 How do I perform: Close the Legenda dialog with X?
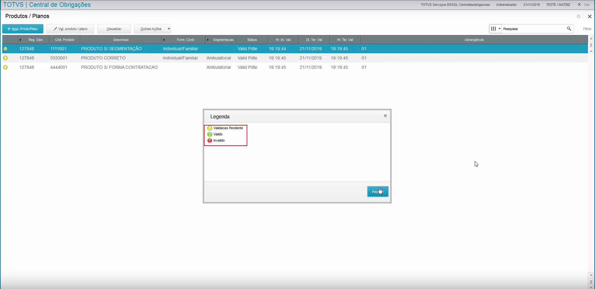click(385, 116)
